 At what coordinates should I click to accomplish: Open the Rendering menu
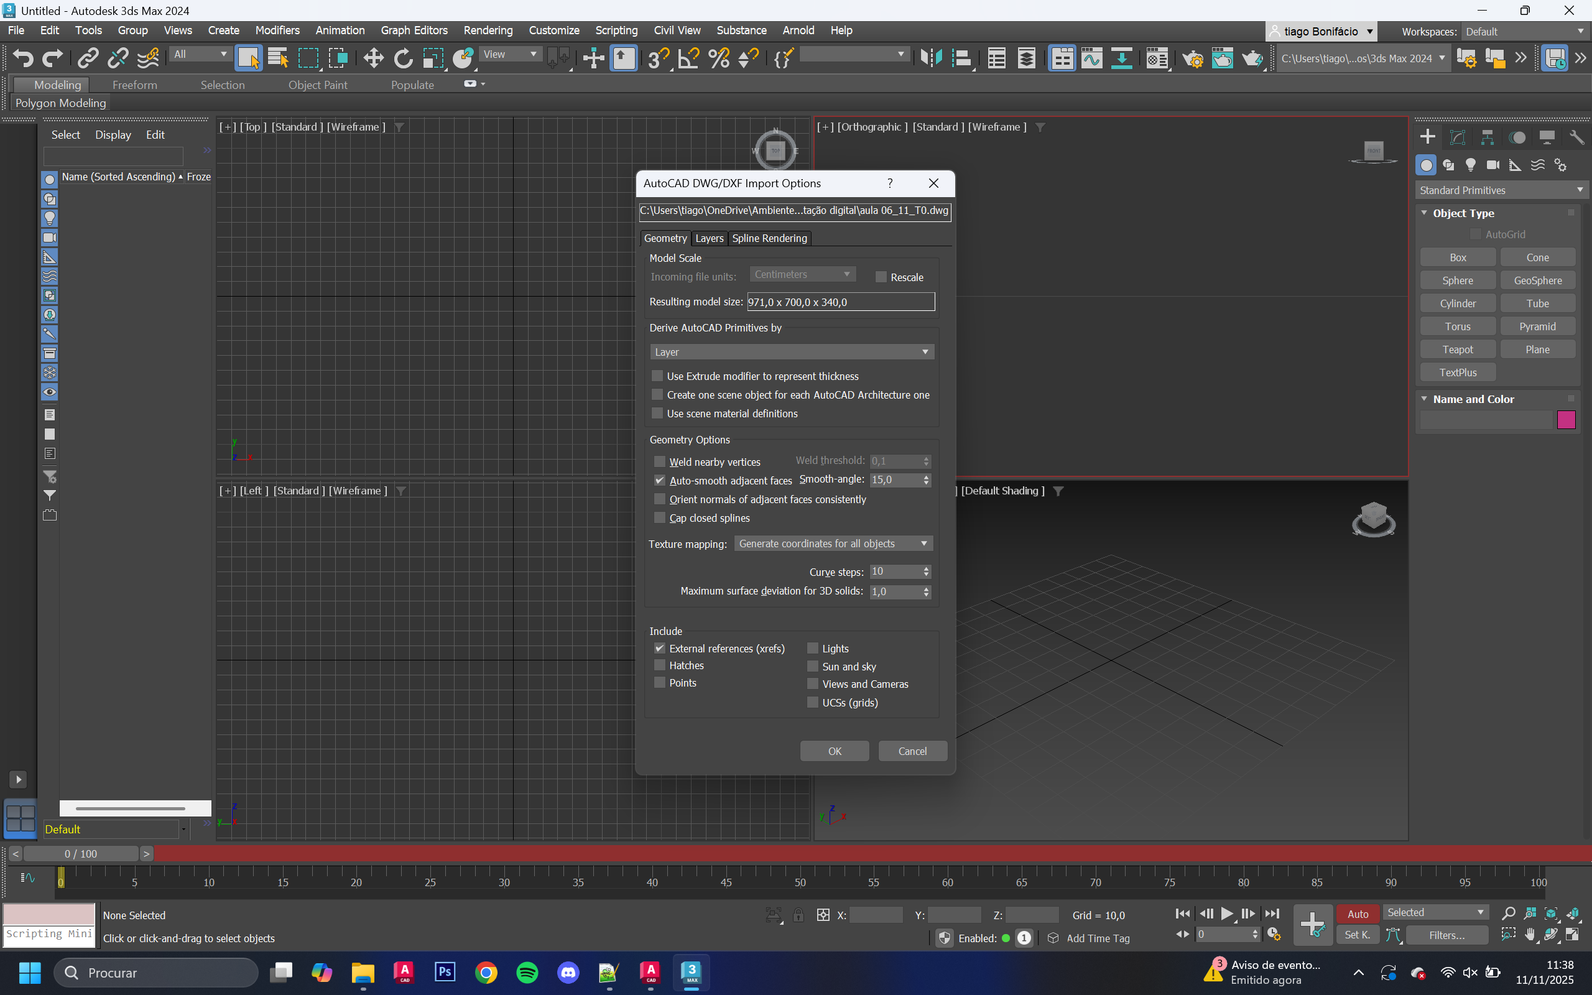click(488, 30)
